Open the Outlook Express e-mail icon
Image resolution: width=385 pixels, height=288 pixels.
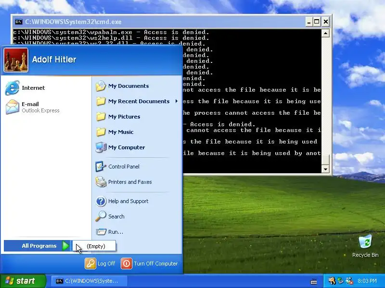[13, 107]
